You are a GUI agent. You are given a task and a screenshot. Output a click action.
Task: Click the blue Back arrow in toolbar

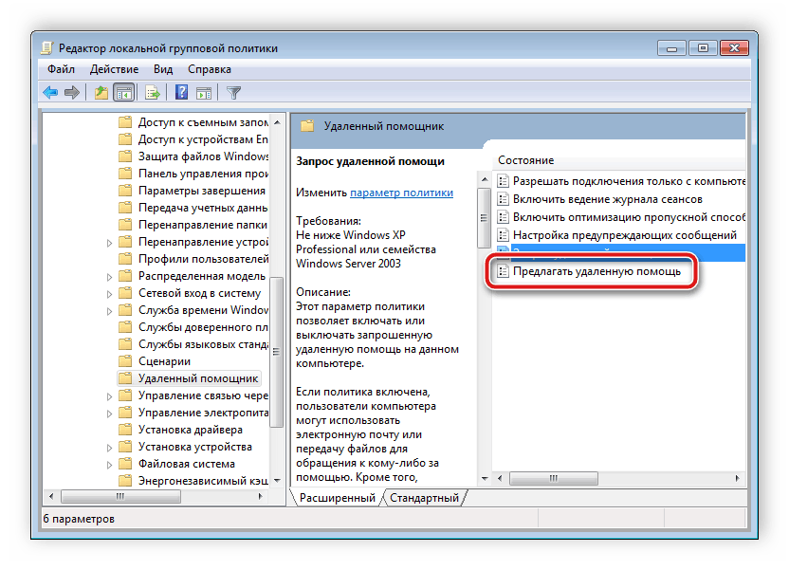50,92
